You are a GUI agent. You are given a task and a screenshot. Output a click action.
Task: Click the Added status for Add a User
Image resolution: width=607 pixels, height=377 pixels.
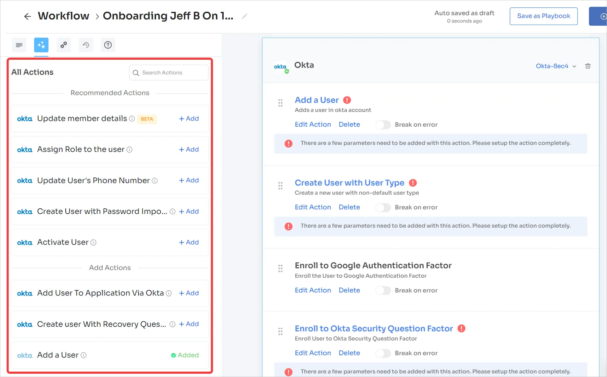185,355
